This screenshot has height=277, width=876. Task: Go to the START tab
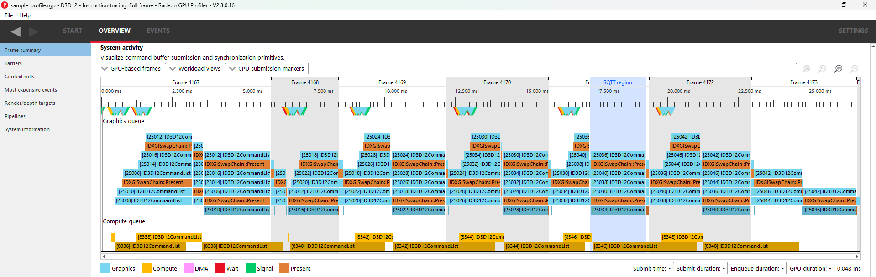point(73,31)
